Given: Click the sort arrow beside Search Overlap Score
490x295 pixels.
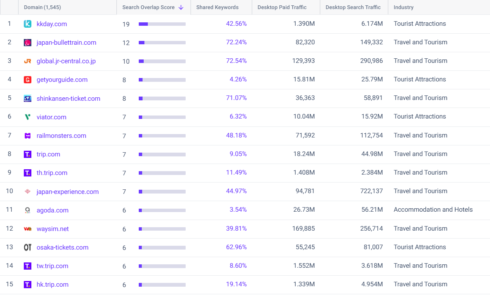Looking at the screenshot, I should 181,7.
